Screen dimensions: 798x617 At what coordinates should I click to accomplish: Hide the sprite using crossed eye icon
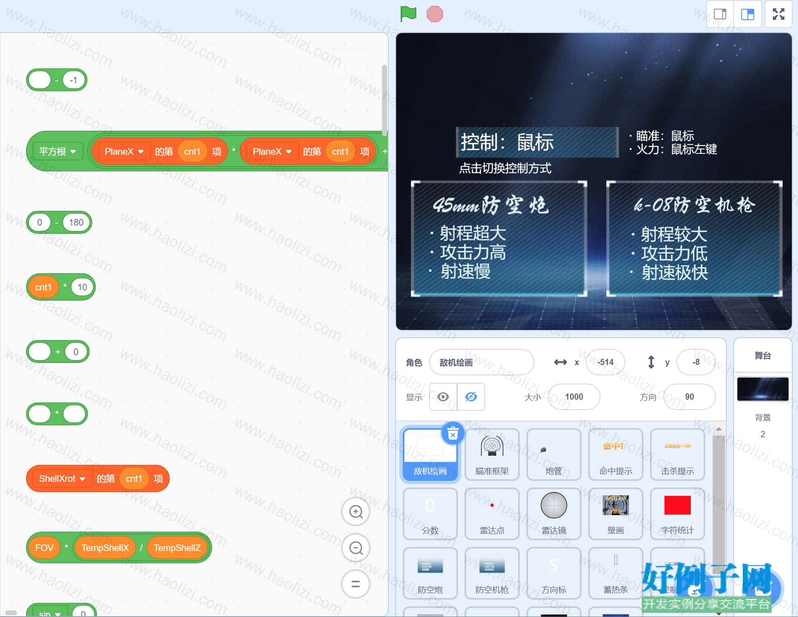pyautogui.click(x=471, y=397)
